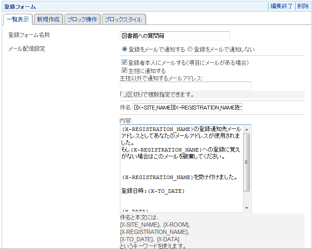Focus the 件名 subject input field
Screen dimensions: 312x249
tap(187, 107)
